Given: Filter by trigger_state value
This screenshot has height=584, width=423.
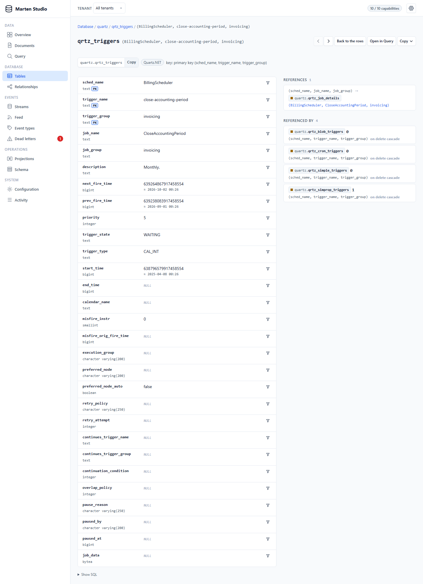Looking at the screenshot, I should pyautogui.click(x=268, y=235).
